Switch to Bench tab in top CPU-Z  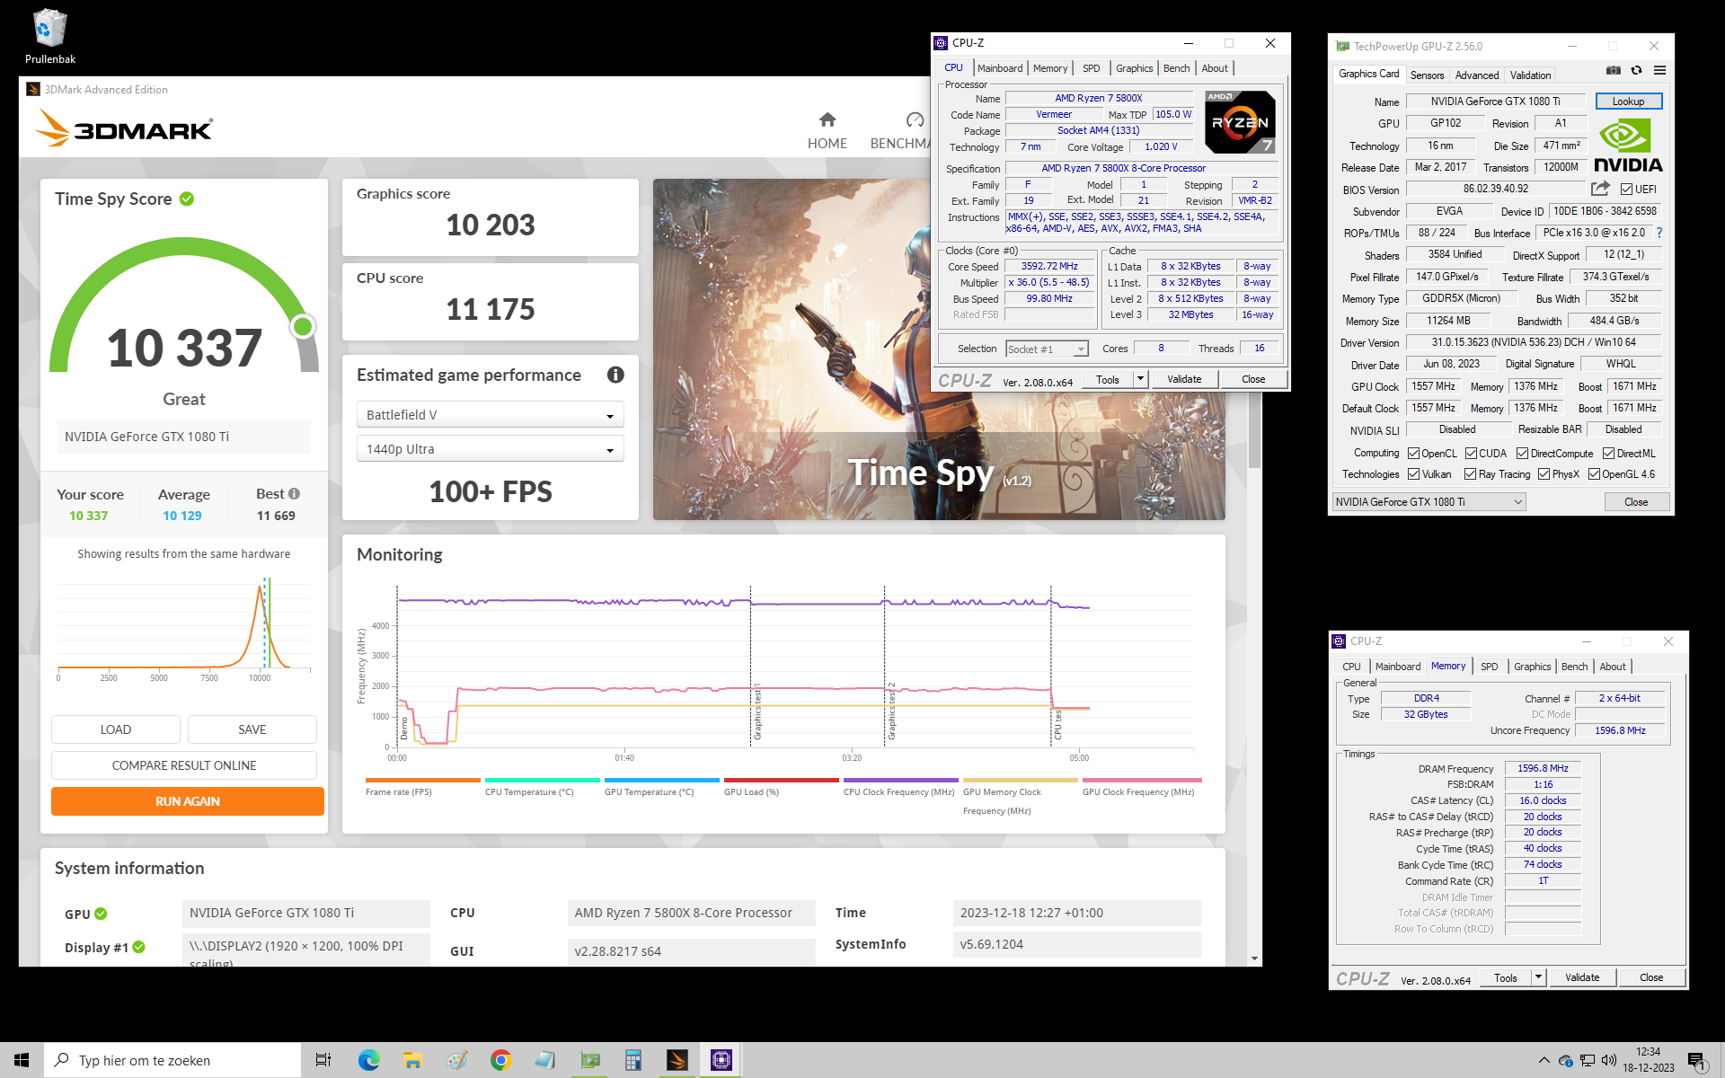(1176, 68)
